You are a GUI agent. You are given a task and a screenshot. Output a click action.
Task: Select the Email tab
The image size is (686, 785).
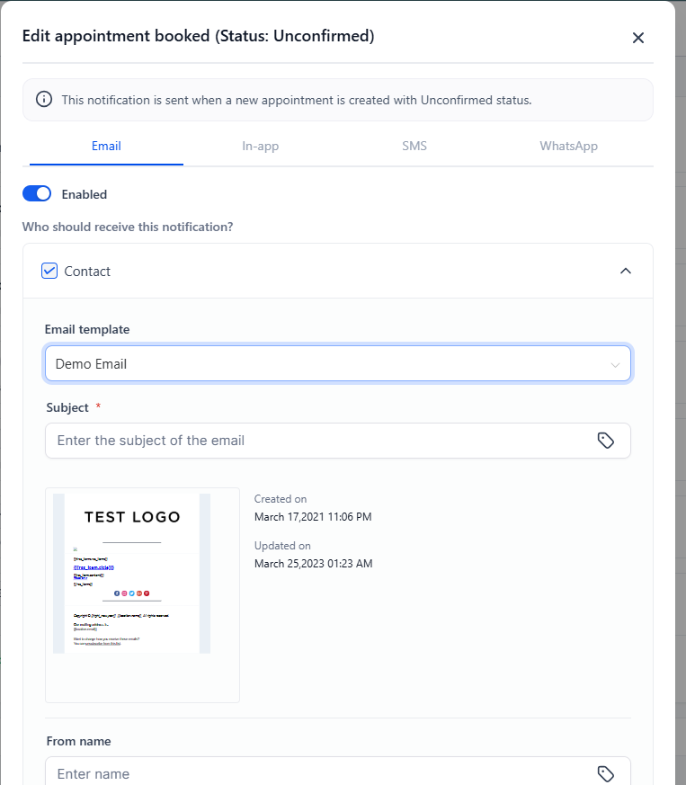tap(106, 147)
